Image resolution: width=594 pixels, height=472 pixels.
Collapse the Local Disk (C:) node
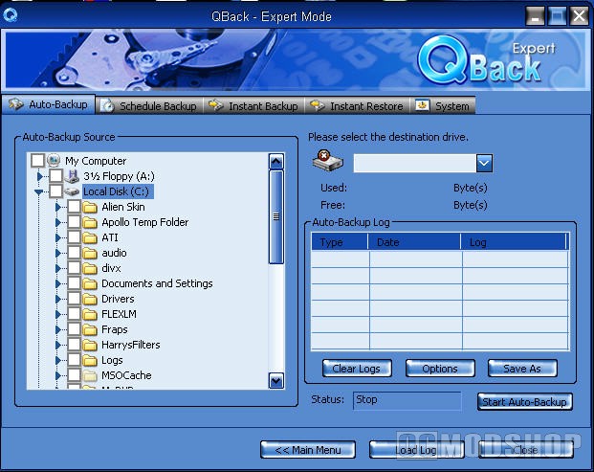click(x=38, y=192)
